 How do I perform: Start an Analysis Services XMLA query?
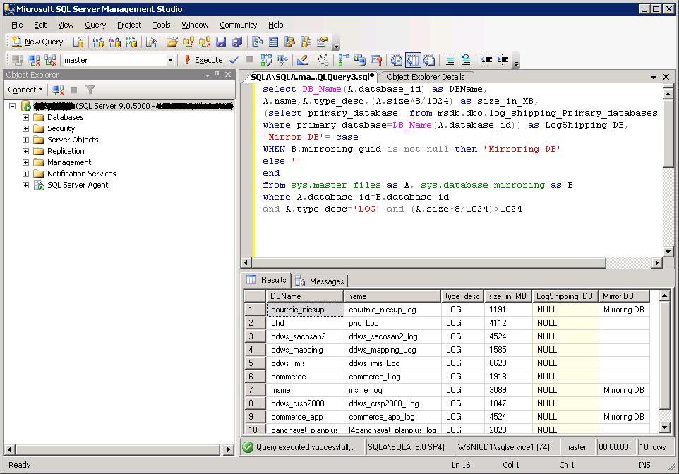(x=131, y=42)
